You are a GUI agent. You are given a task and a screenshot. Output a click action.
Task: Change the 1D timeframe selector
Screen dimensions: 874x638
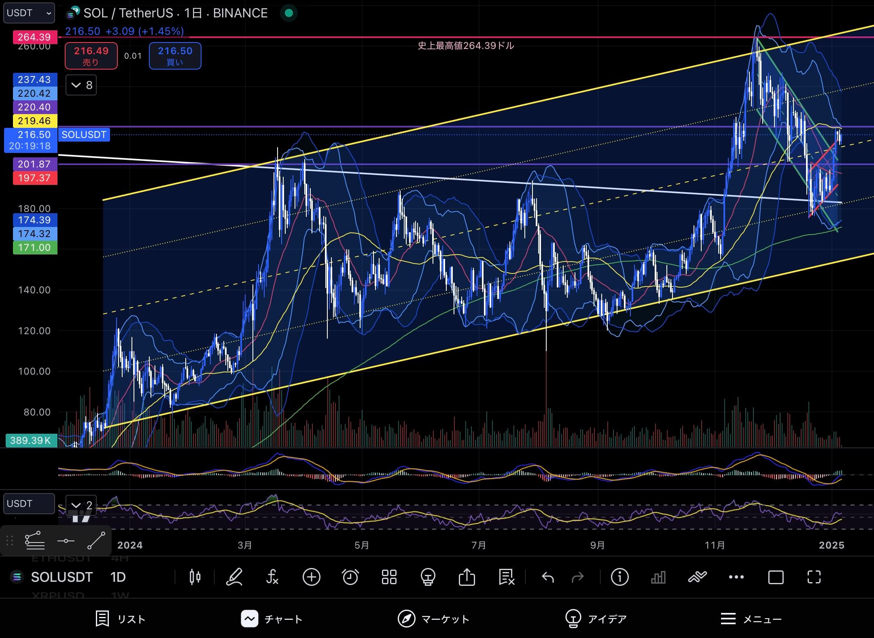pyautogui.click(x=118, y=577)
